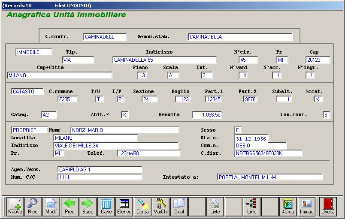Image resolution: width=345 pixels, height=219 pixels.
Task: Click the Nuovo new record icon
Action: click(x=15, y=207)
